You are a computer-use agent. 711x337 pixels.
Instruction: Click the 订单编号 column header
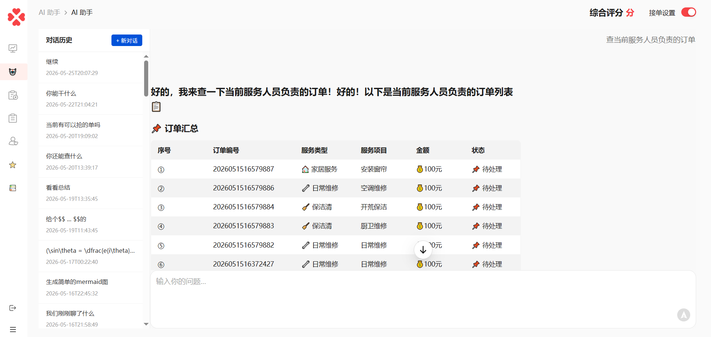[x=226, y=150]
